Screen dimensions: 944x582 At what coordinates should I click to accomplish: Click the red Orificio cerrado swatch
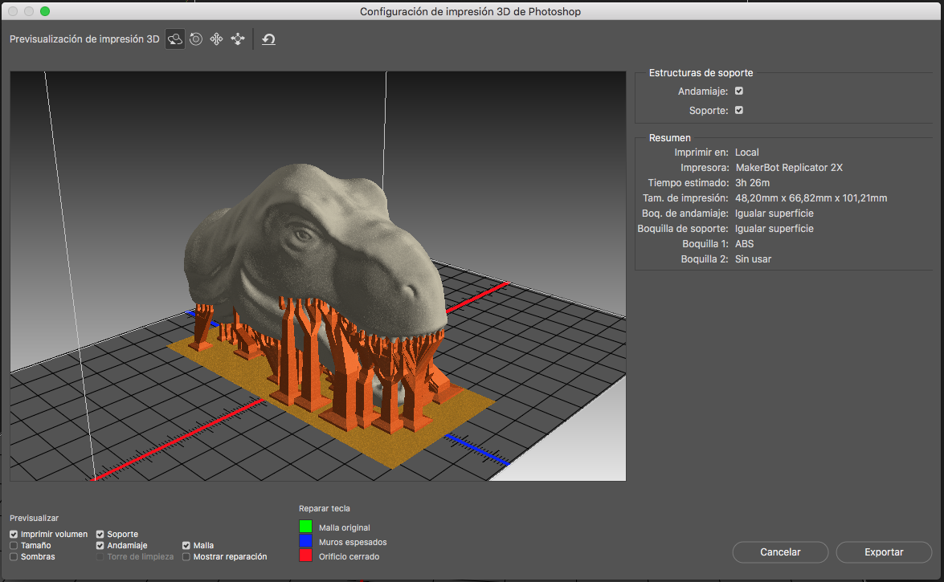coord(305,556)
